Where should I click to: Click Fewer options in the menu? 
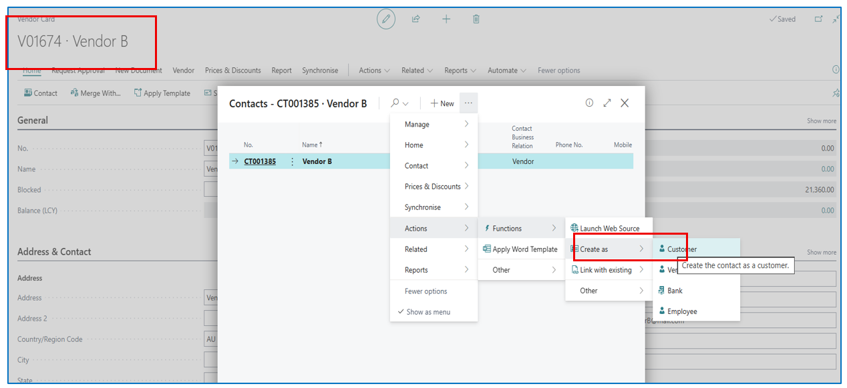click(x=426, y=291)
